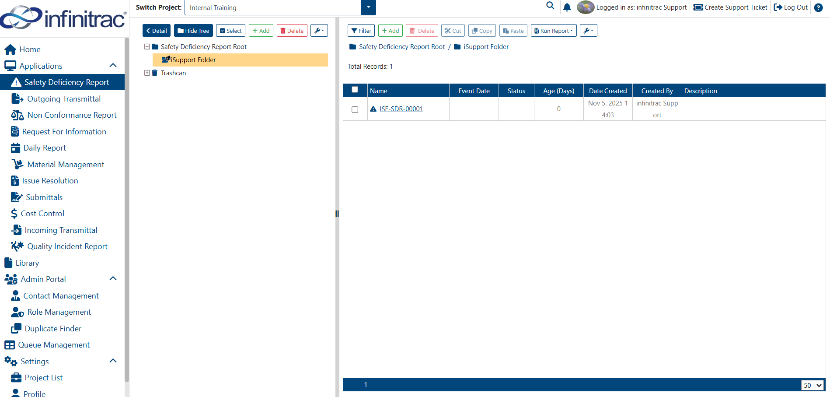Go to Request For Information

click(x=62, y=132)
